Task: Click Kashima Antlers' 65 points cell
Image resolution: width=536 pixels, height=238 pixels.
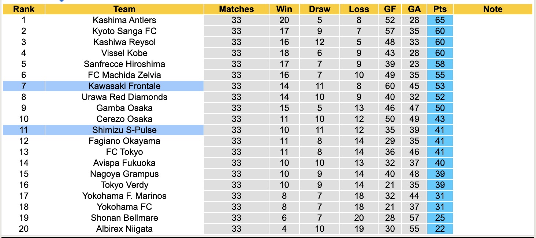Action: [440, 20]
